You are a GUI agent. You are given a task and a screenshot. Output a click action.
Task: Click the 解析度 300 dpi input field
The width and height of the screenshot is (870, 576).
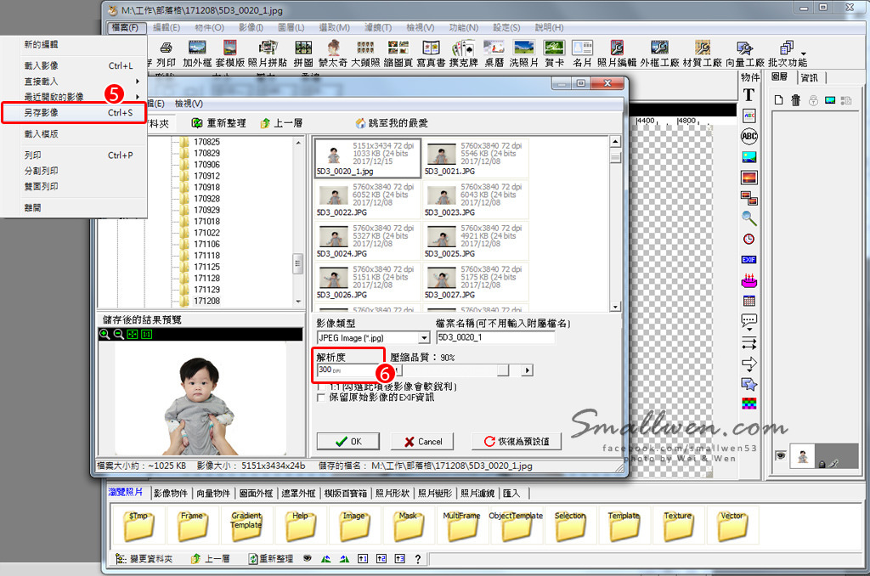click(349, 370)
